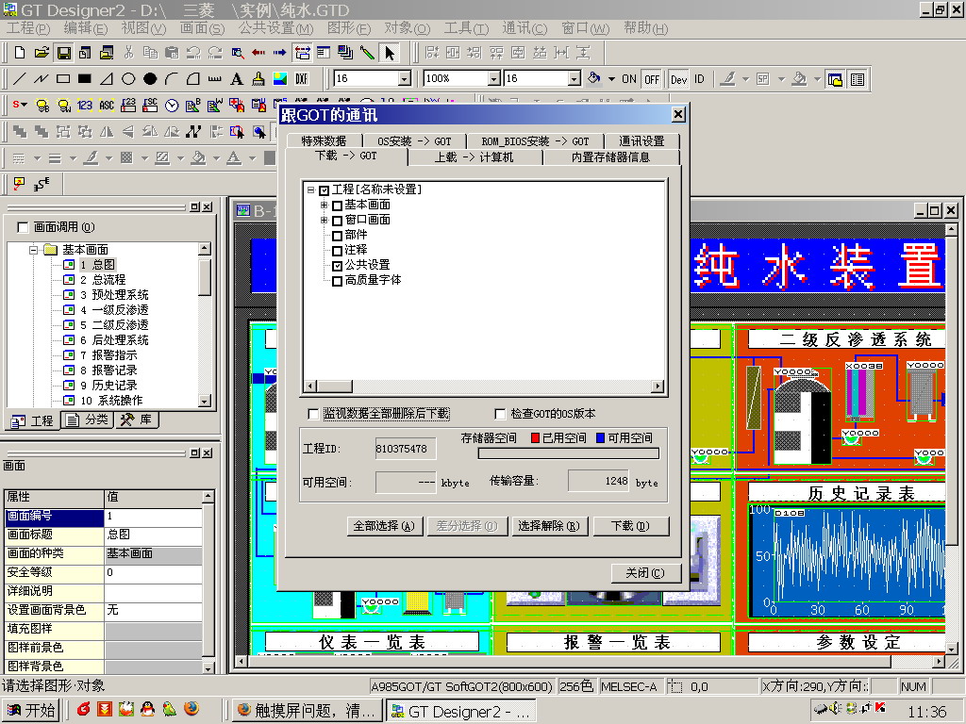Check the 检查GOT的OS版本 checkbox
Image resolution: width=966 pixels, height=724 pixels.
tap(501, 414)
